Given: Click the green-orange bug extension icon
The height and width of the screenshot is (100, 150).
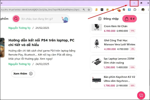Looking at the screenshot, I should click(x=107, y=9).
